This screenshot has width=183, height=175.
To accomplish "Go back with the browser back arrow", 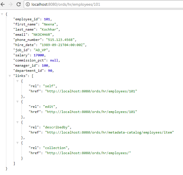I will coord(3,4).
